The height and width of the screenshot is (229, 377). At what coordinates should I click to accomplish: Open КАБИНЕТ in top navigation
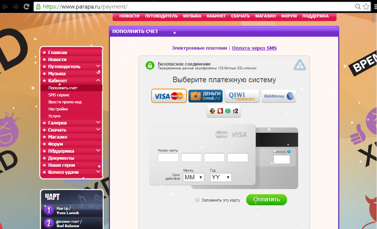(216, 16)
